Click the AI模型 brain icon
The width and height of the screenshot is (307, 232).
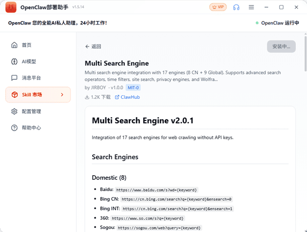coord(14,61)
